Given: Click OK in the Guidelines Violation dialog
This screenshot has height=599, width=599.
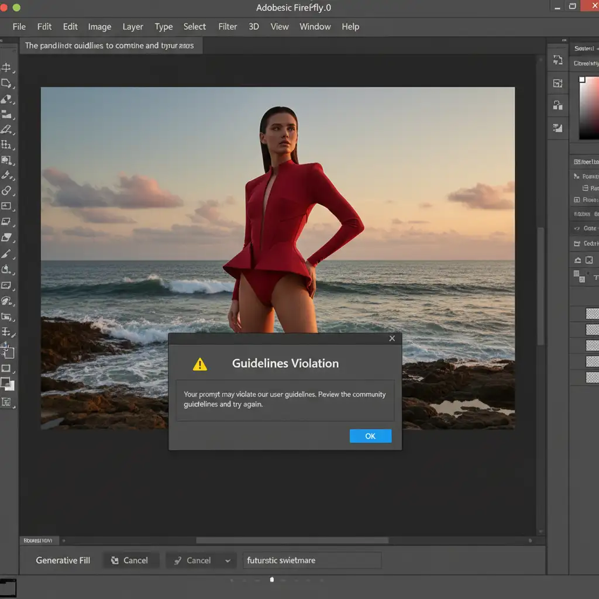Looking at the screenshot, I should (370, 436).
